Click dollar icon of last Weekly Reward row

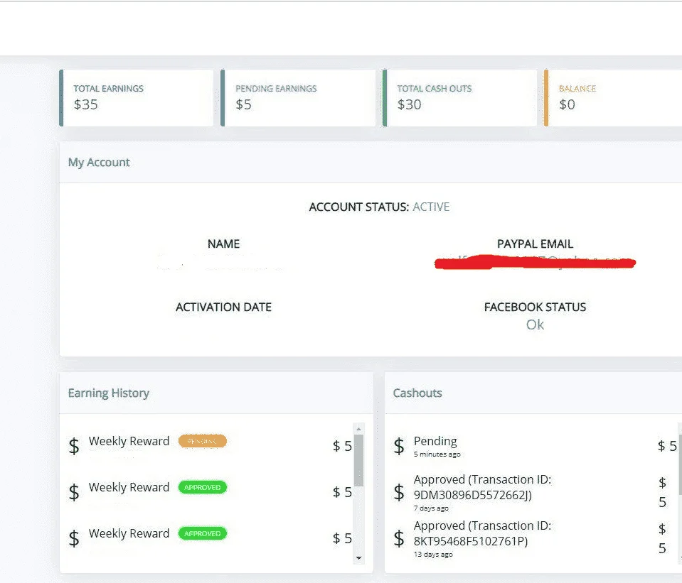click(x=75, y=538)
